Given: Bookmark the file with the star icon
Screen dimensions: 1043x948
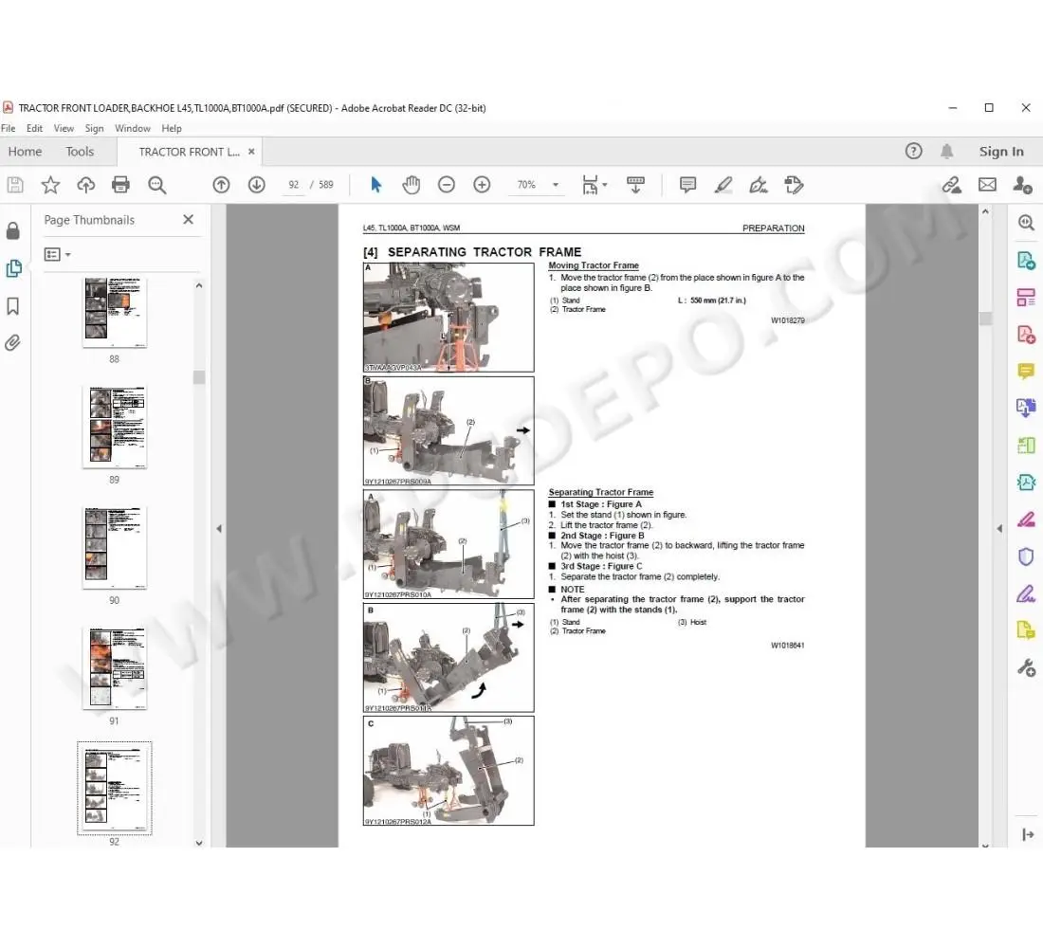Looking at the screenshot, I should pos(50,185).
